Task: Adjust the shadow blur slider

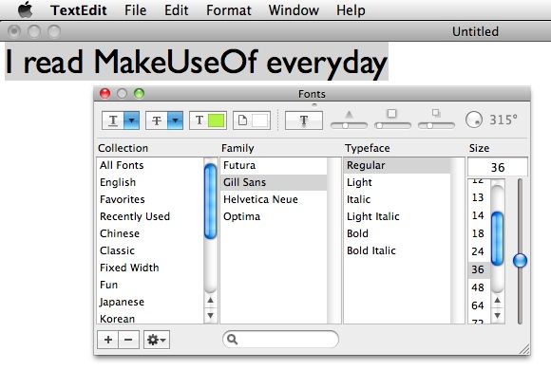Action: click(392, 125)
